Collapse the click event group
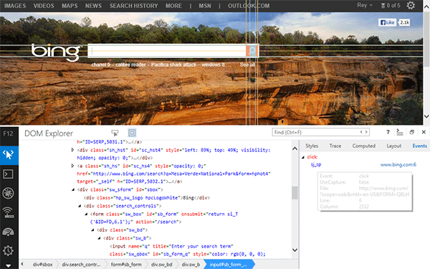Screen dimensions: 430x269 point(303,157)
